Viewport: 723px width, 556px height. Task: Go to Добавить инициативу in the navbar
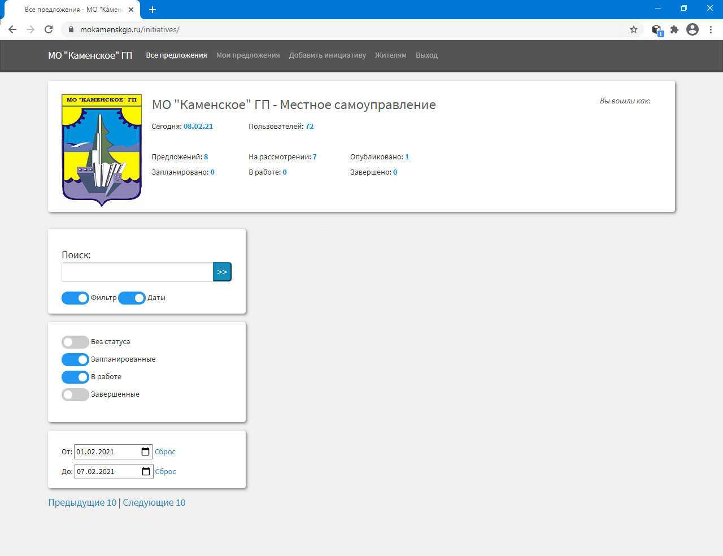click(328, 55)
